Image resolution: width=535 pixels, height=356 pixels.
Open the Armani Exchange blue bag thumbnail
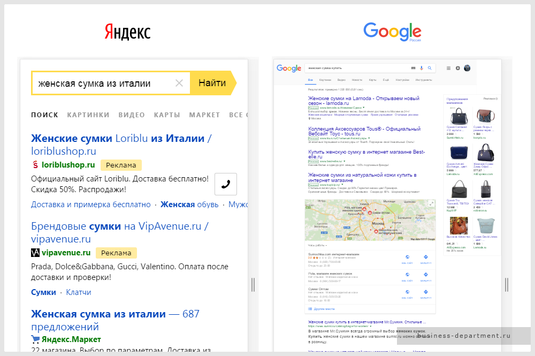tap(459, 153)
